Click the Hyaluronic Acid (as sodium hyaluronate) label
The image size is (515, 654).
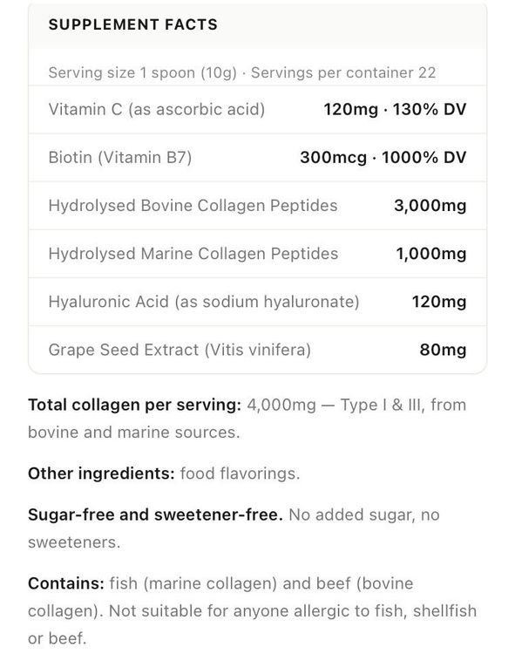click(x=204, y=302)
